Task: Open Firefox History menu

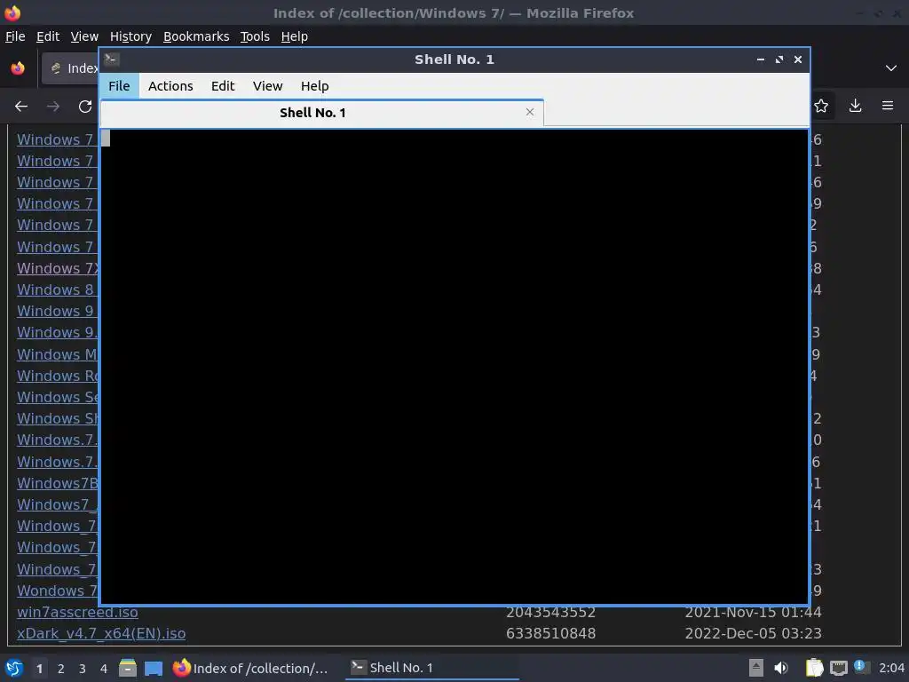Action: 130,36
